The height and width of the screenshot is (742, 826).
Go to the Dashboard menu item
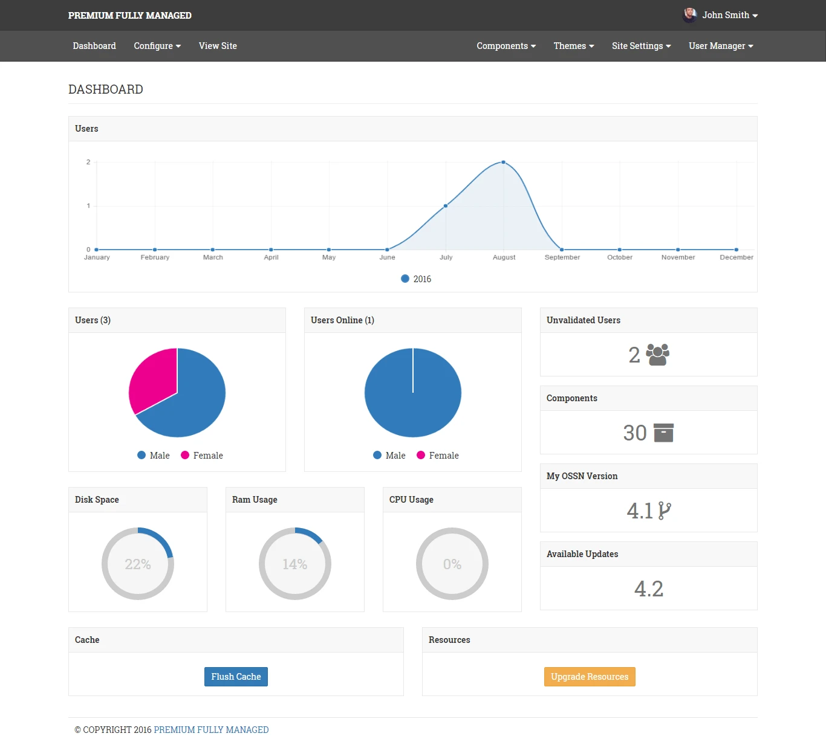(94, 46)
